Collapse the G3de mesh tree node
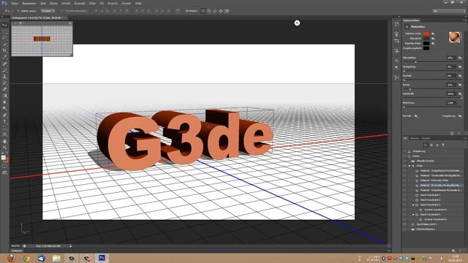Image resolution: width=468 pixels, height=263 pixels. [x=409, y=166]
